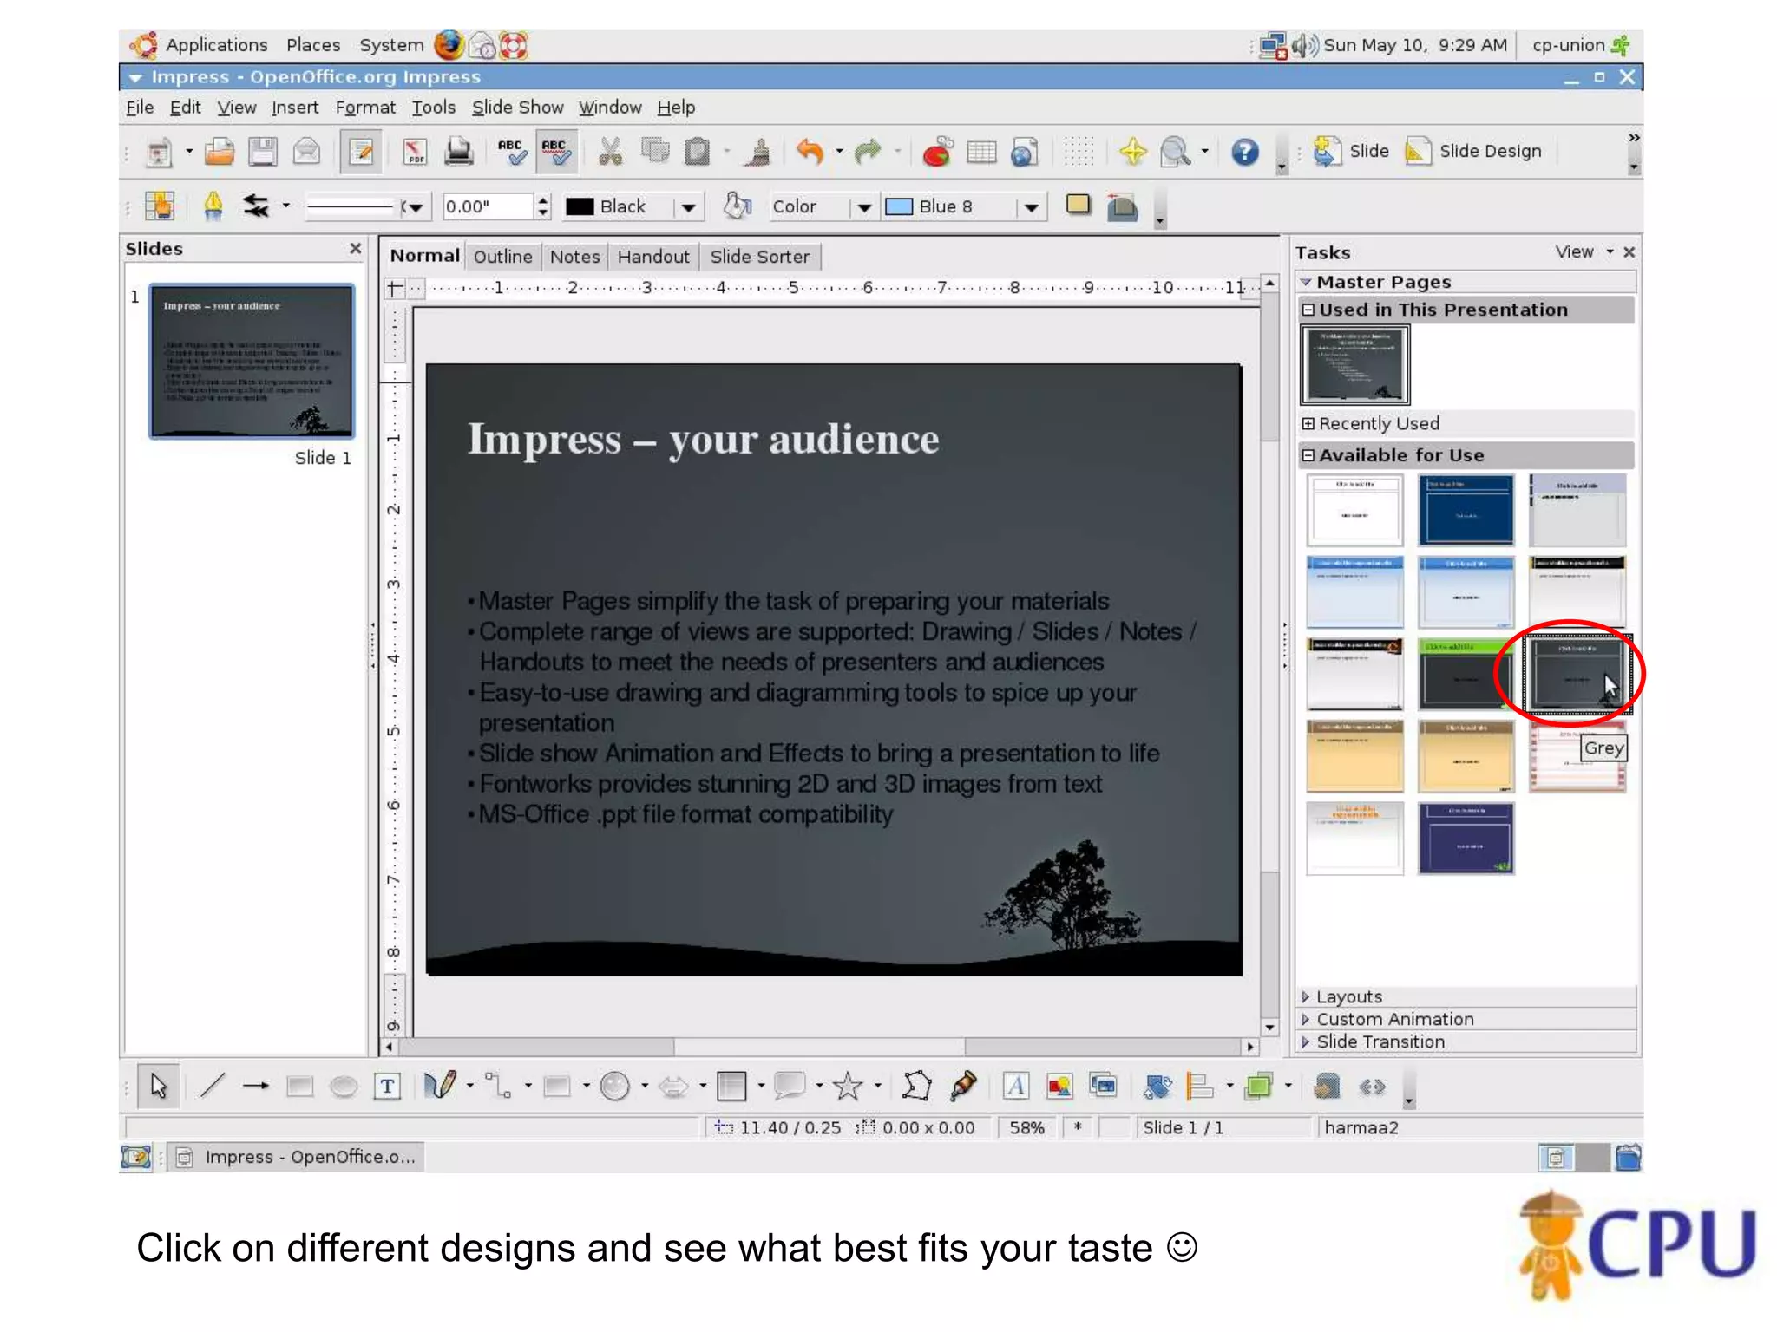
Task: Open the Format menu
Action: click(365, 108)
